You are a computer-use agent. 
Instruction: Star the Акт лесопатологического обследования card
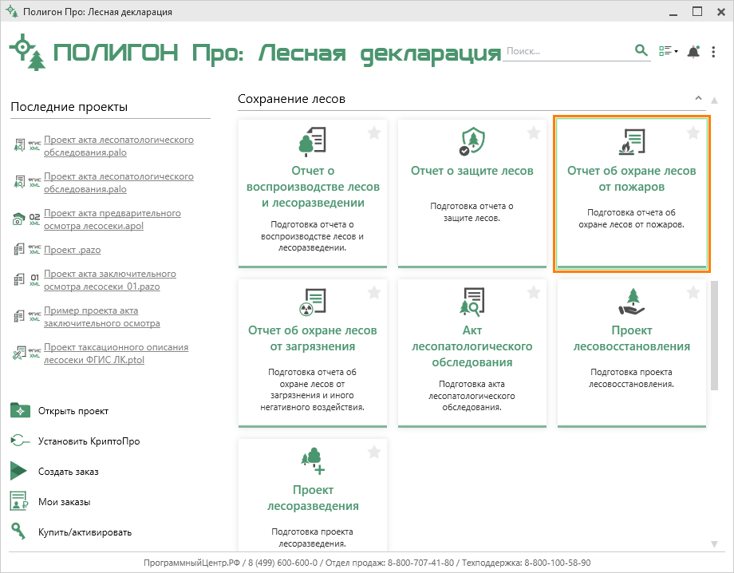click(x=534, y=293)
